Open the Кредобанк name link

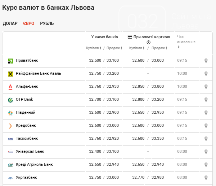[26, 125]
